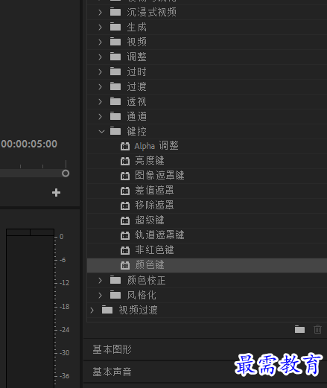Expand the 沉浸式视频 folder
Image resolution: width=327 pixels, height=388 pixels.
click(100, 12)
